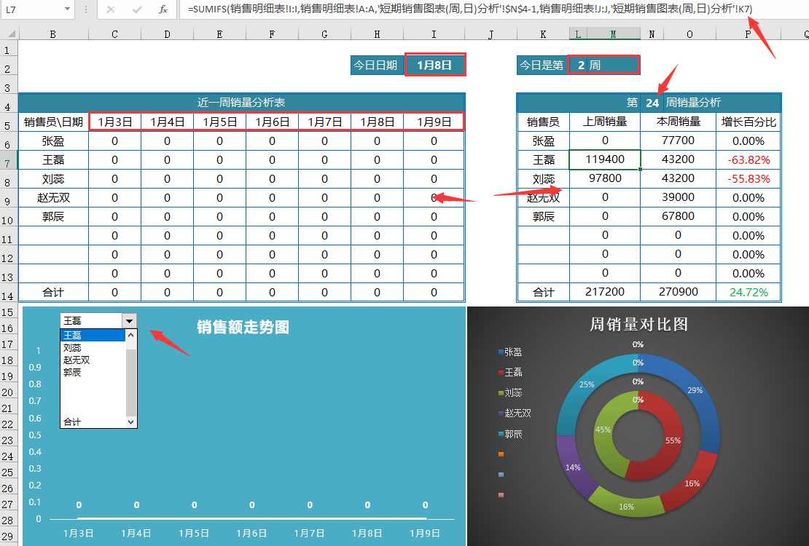The height and width of the screenshot is (546, 809).
Task: Select cell with value 39000
Action: point(678,197)
